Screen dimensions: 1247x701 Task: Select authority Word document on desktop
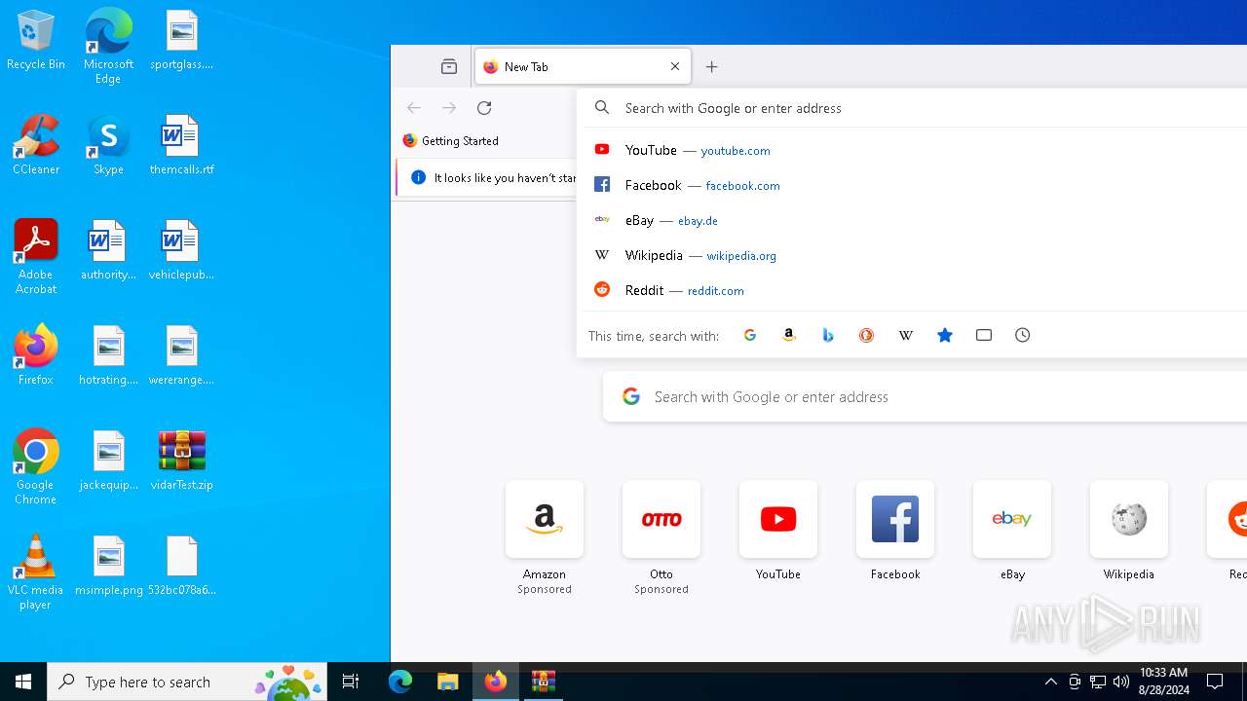point(108,250)
